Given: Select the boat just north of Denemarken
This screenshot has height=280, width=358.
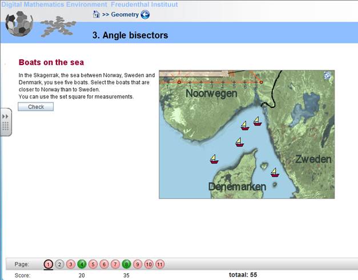Looking at the screenshot, I should click(239, 142).
